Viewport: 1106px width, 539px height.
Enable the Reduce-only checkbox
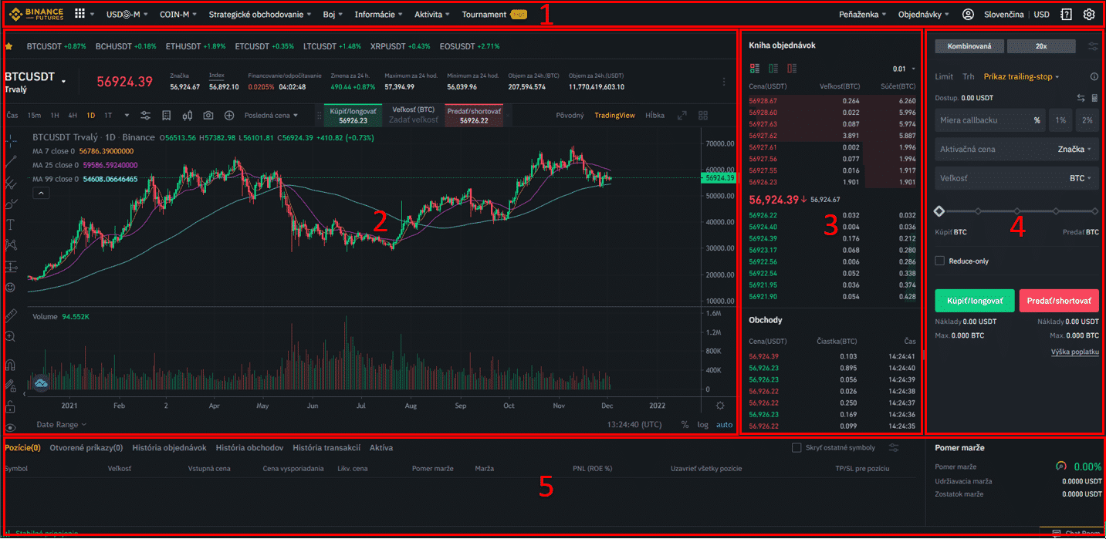tap(939, 261)
